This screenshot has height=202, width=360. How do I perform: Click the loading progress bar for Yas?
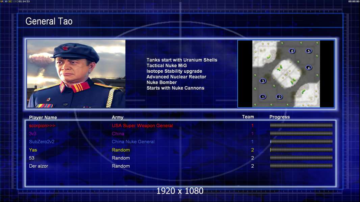[301, 150]
